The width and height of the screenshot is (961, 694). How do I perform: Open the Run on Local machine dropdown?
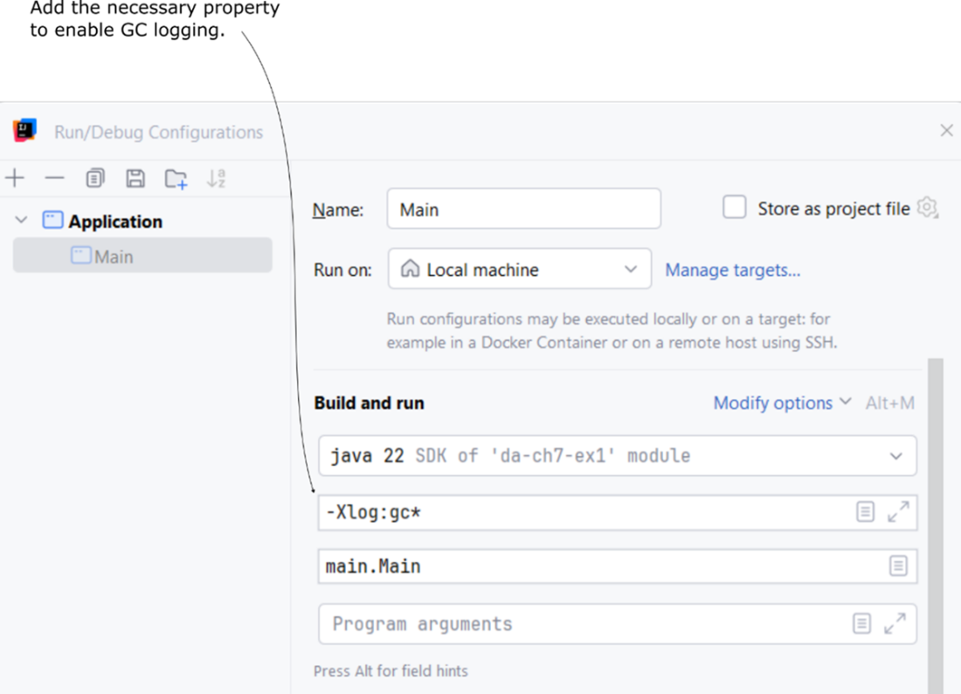pyautogui.click(x=520, y=269)
